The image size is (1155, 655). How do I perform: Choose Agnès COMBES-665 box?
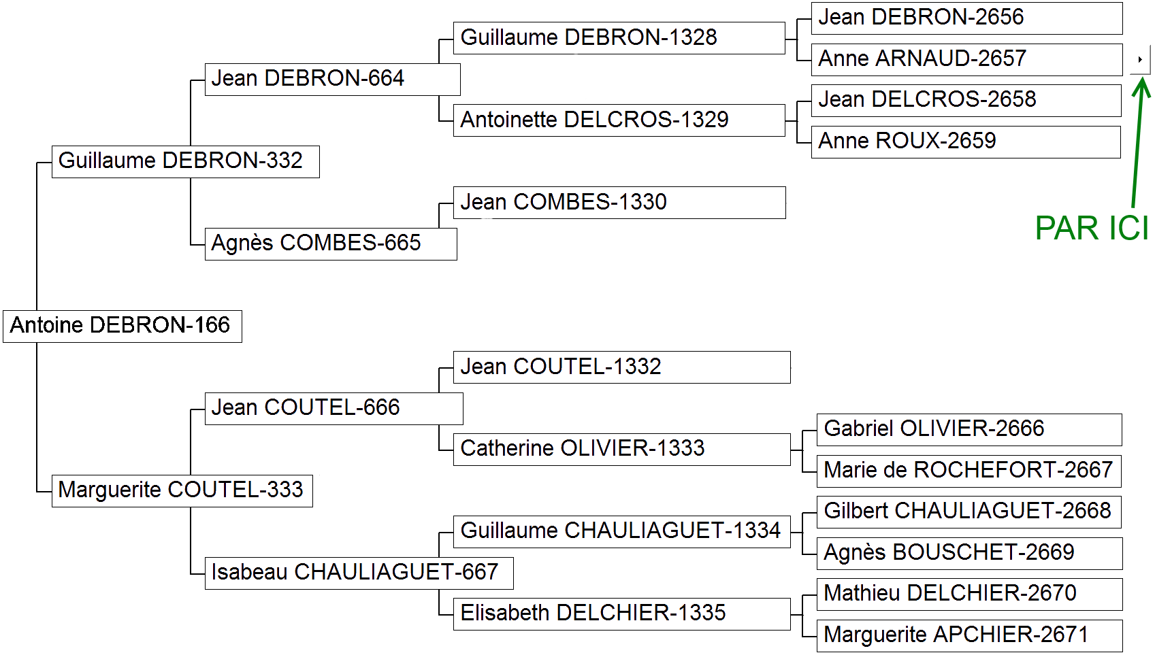pyautogui.click(x=331, y=244)
